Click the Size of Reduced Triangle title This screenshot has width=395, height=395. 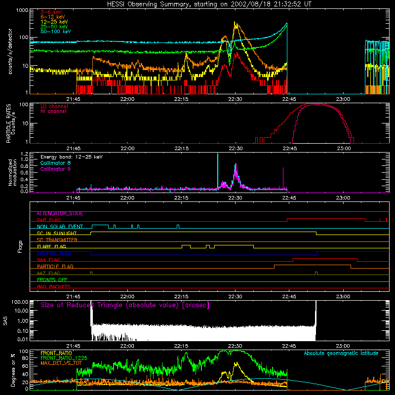click(125, 305)
